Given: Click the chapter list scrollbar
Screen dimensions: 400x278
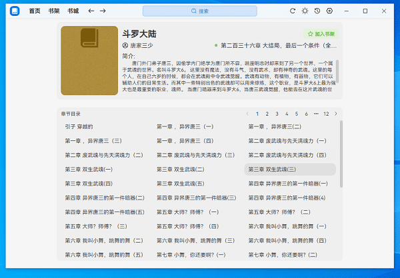Looking at the screenshot, I should click(341, 154).
